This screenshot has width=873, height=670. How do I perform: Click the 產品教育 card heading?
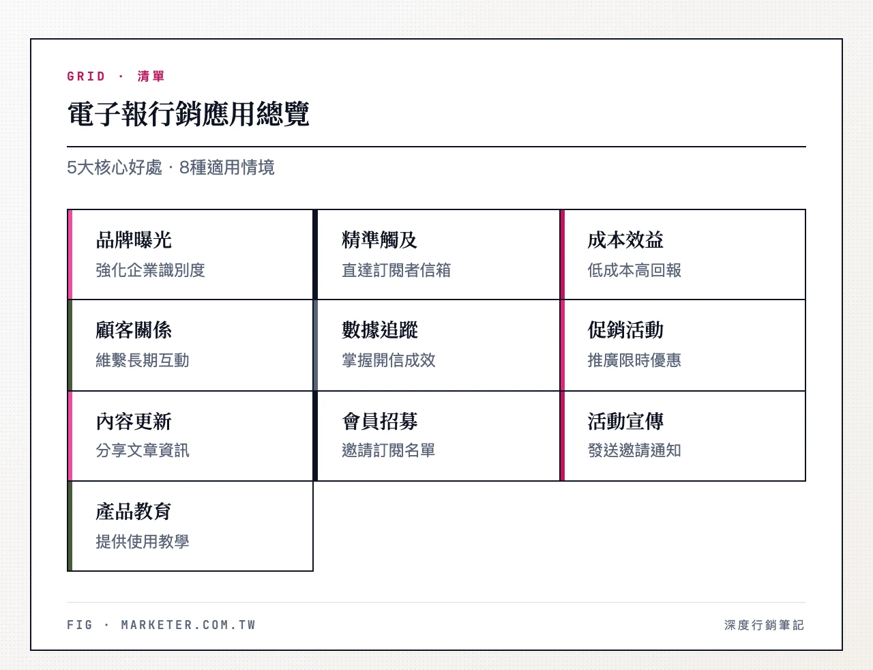134,512
